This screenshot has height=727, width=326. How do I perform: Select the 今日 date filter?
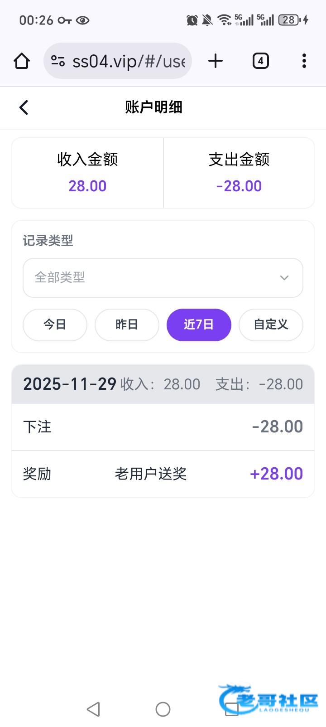point(55,325)
